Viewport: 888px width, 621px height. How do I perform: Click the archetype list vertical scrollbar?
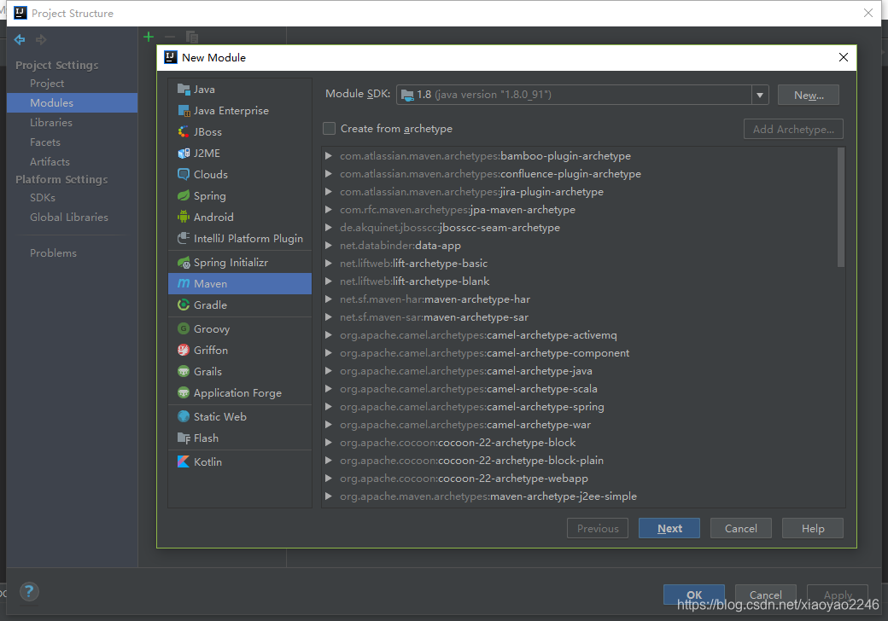coord(841,207)
